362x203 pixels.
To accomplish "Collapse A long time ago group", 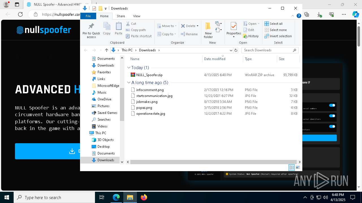I will tap(129, 83).
